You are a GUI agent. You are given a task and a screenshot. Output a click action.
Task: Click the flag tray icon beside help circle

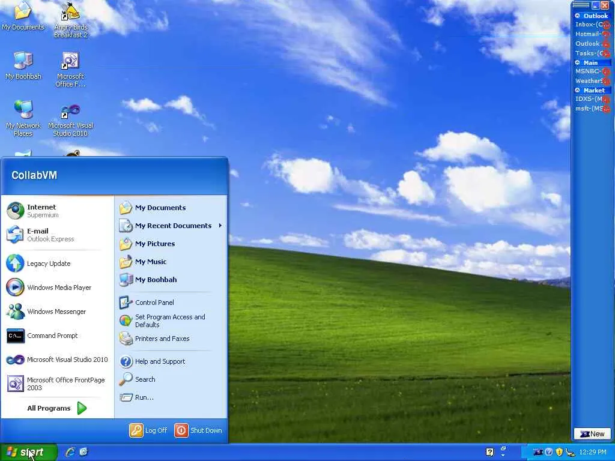pos(538,452)
